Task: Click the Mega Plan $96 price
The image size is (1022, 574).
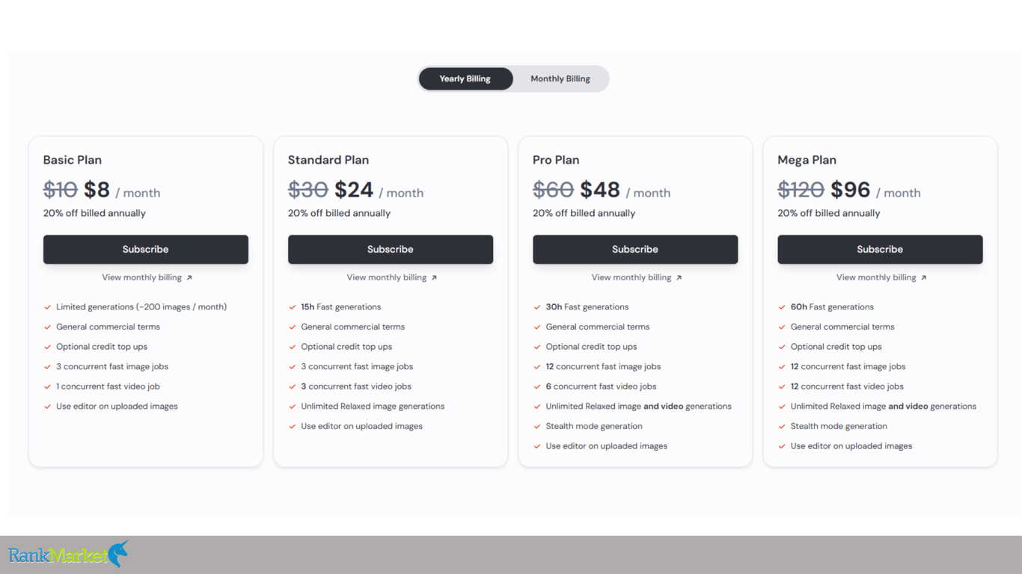Action: 851,190
